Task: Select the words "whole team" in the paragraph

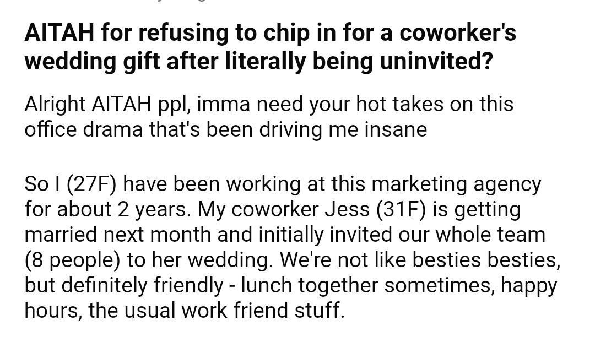Action: [x=490, y=235]
